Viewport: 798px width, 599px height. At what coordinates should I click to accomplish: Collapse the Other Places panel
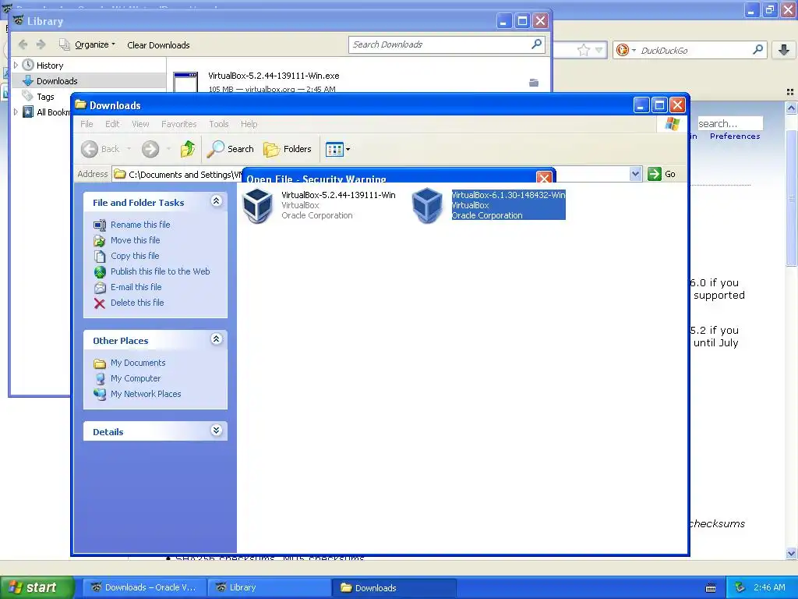coord(217,339)
